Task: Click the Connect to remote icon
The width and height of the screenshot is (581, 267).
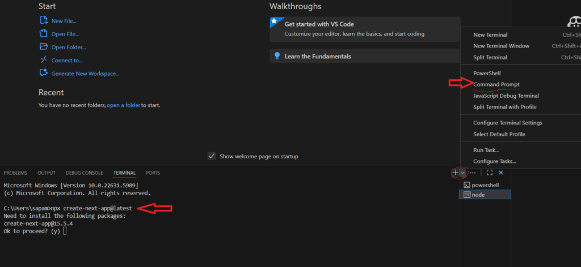Action: click(44, 60)
